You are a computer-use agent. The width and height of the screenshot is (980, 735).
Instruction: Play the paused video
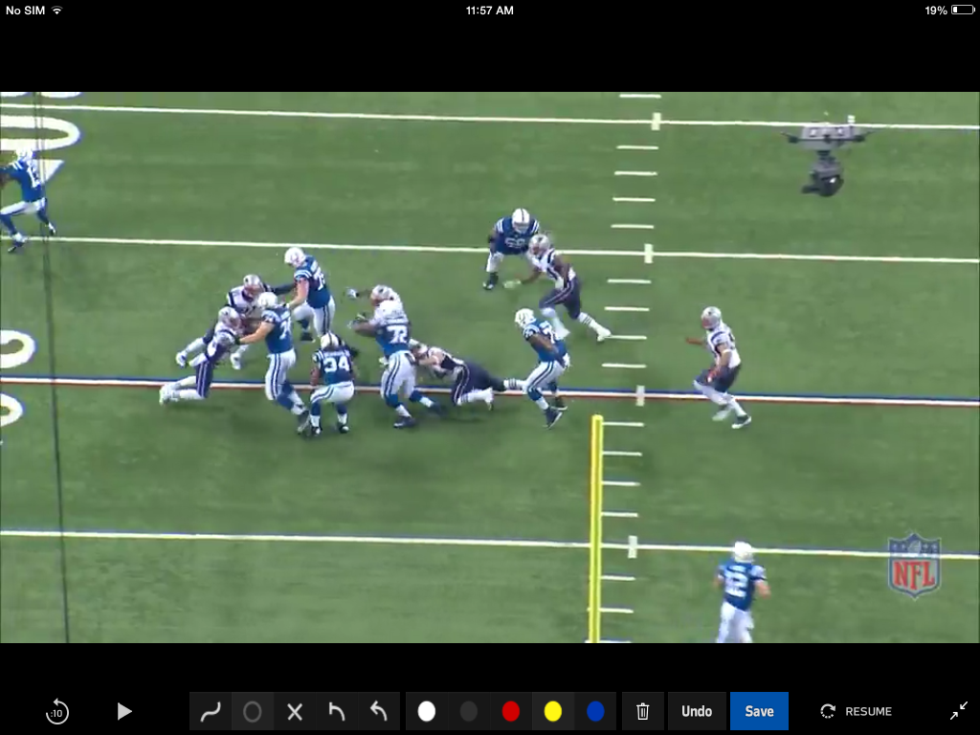coord(124,711)
